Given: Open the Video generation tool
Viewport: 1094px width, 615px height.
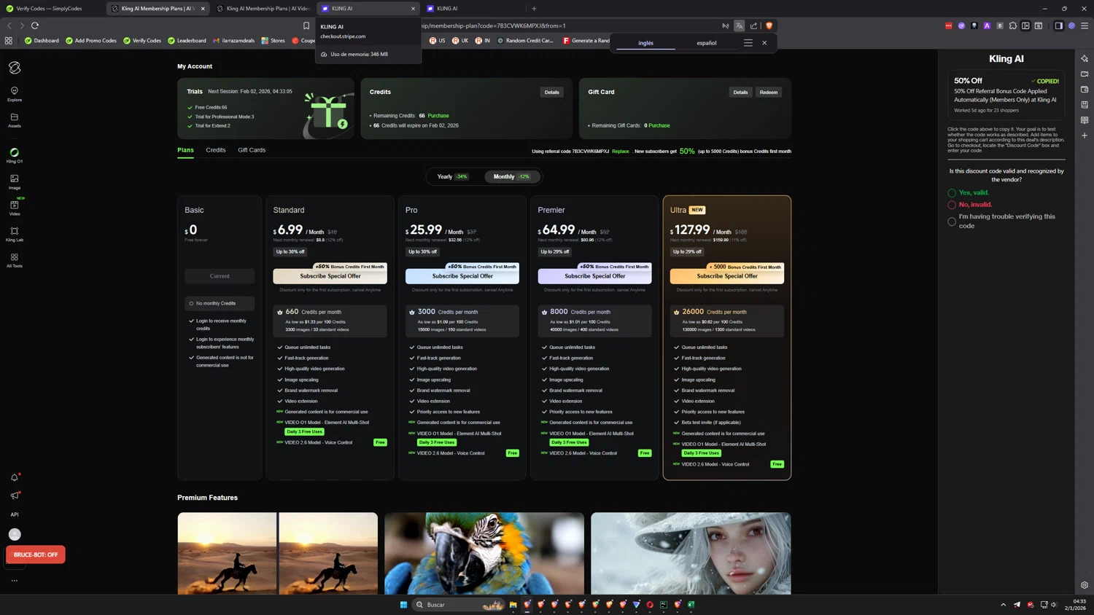Looking at the screenshot, I should [15, 208].
